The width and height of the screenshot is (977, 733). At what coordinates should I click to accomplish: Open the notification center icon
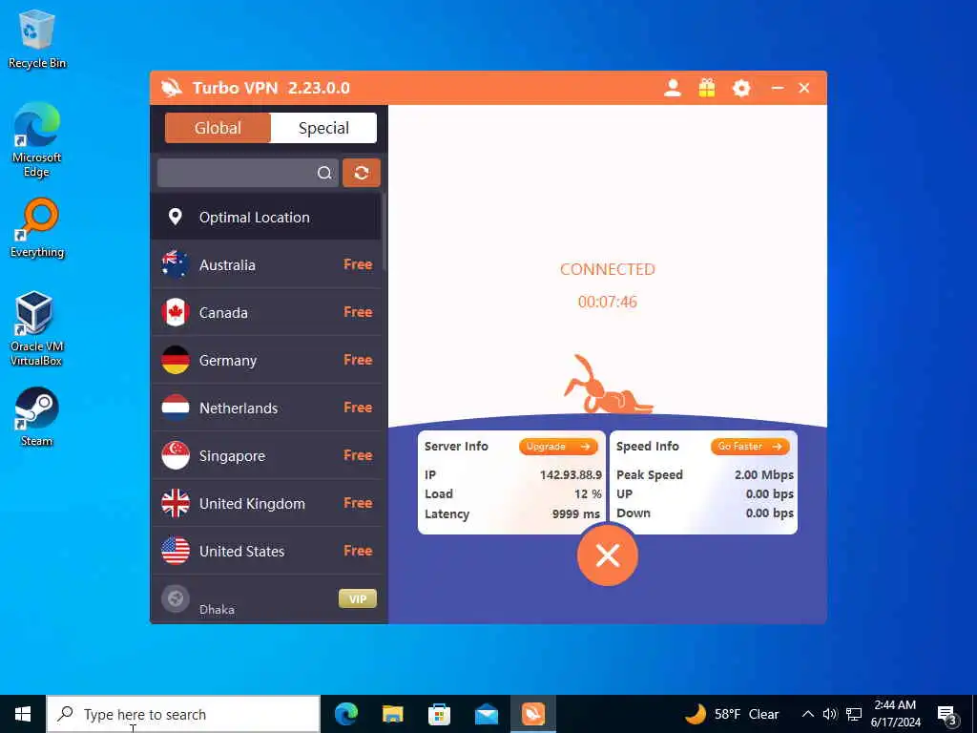[947, 715]
